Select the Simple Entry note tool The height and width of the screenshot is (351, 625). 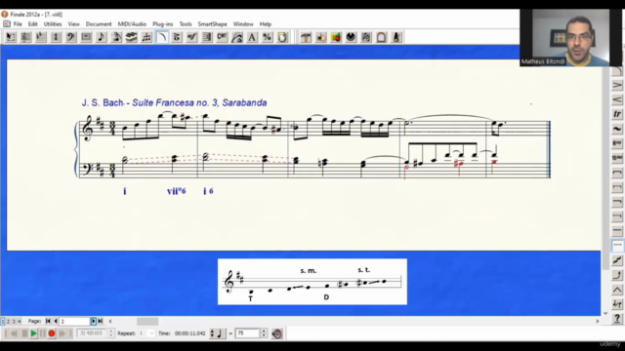click(102, 37)
